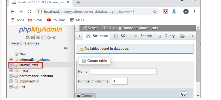Expand the performance_schema database node
The width and height of the screenshot is (221, 100).
11,76
